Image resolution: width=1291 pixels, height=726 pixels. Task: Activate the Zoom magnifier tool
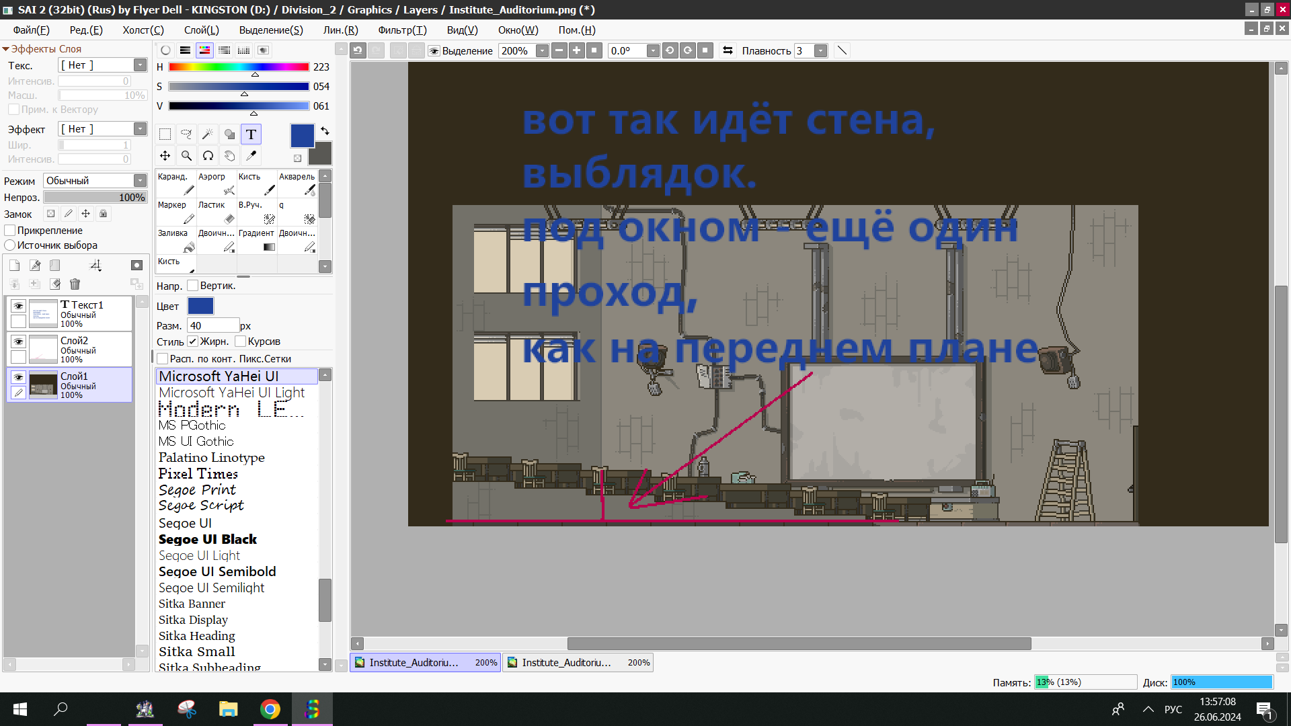[186, 156]
